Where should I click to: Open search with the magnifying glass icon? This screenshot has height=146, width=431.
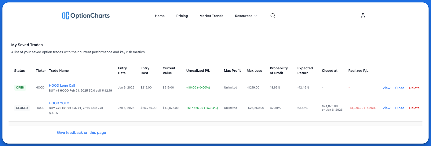[273, 16]
